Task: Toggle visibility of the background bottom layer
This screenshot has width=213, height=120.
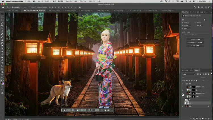Action: (183, 106)
